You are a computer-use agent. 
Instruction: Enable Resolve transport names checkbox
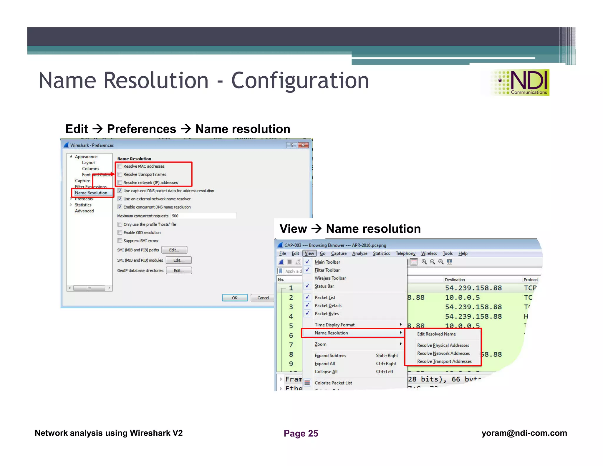pos(120,174)
